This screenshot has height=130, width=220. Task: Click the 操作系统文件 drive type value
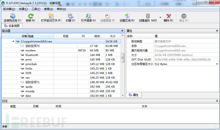[x=163, y=41]
